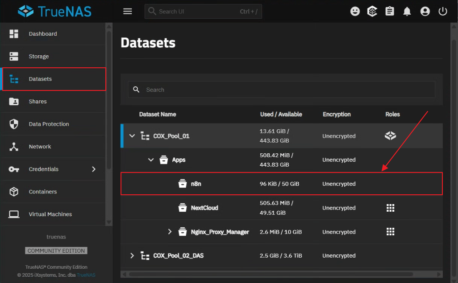Image resolution: width=458 pixels, height=283 pixels.
Task: Click the Storage sidebar icon
Action: pos(14,56)
